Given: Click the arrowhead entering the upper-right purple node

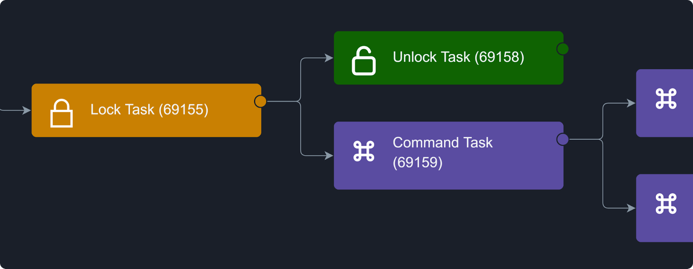Looking at the screenshot, I should pos(631,103).
